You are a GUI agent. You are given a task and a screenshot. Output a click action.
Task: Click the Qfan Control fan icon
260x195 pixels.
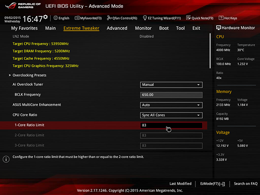coord(109,18)
